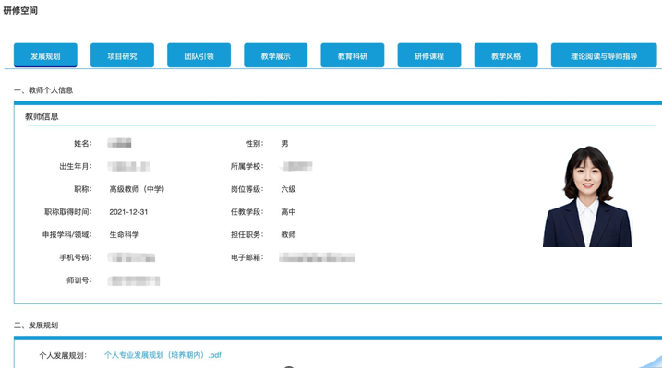
Task: Click the 个人发展规划 label
Action: click(x=63, y=356)
